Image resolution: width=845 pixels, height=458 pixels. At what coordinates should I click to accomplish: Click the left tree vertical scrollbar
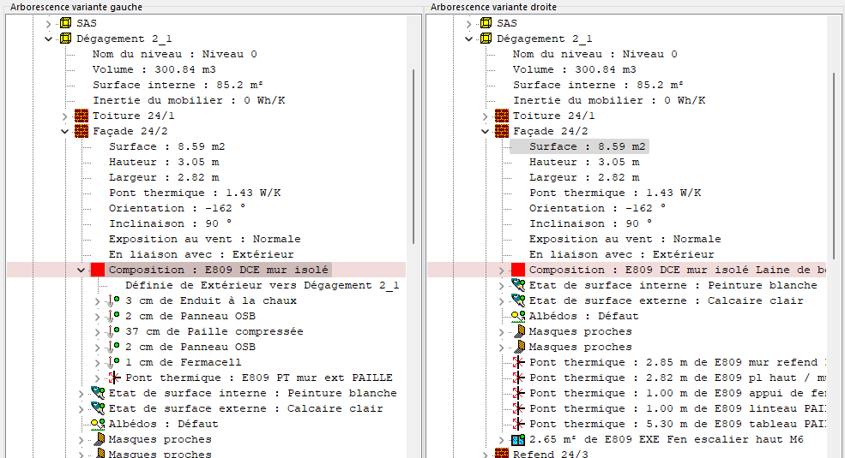point(414,154)
